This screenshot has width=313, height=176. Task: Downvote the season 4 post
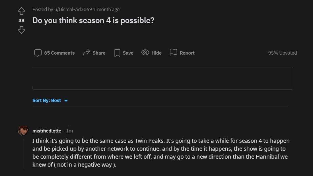tap(22, 30)
